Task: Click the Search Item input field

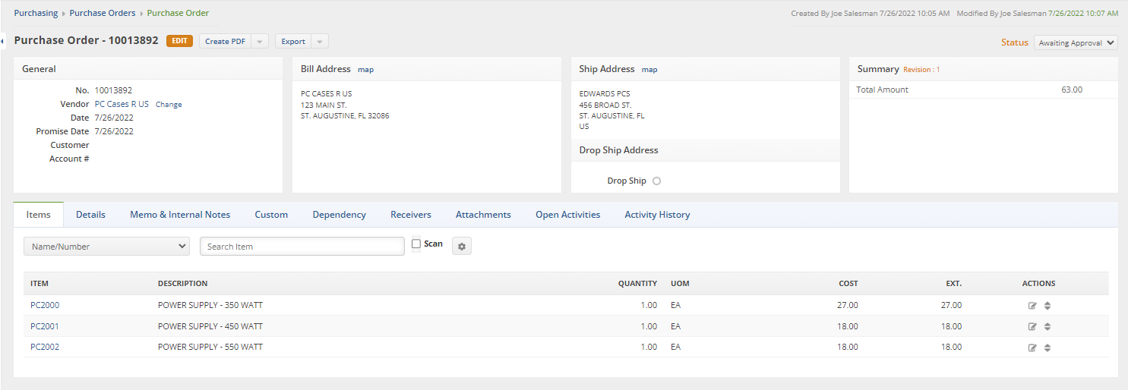Action: point(302,247)
